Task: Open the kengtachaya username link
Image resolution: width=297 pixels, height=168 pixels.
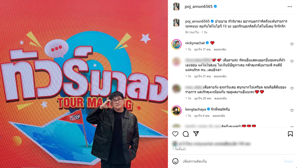Action: pos(196,109)
